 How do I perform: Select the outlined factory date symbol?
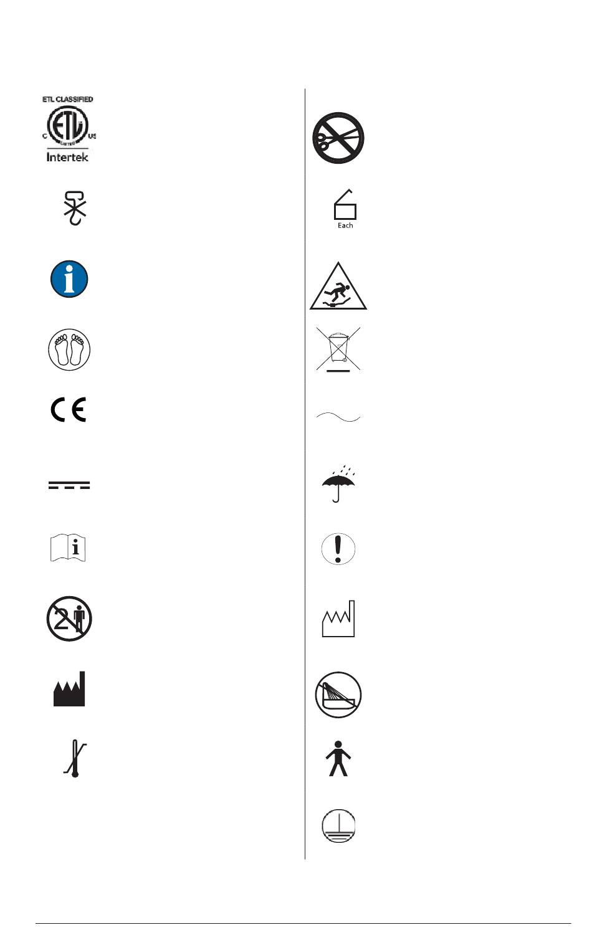point(338,619)
